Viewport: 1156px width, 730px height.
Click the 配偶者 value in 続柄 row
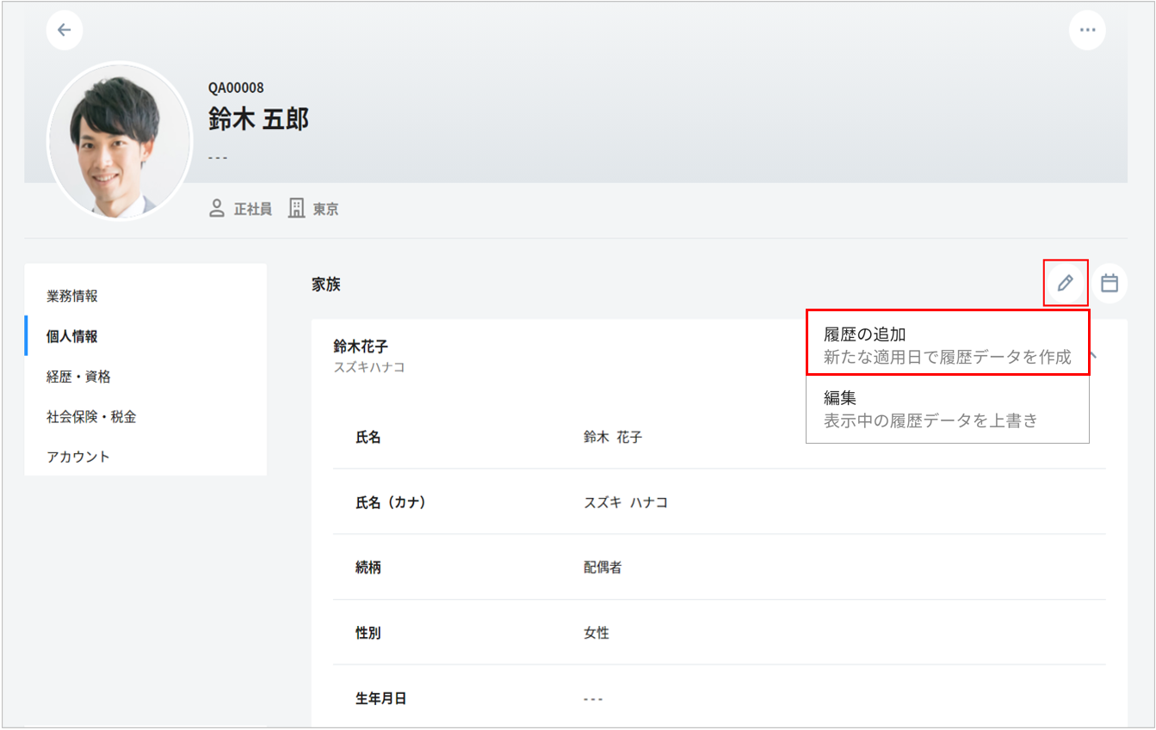603,567
